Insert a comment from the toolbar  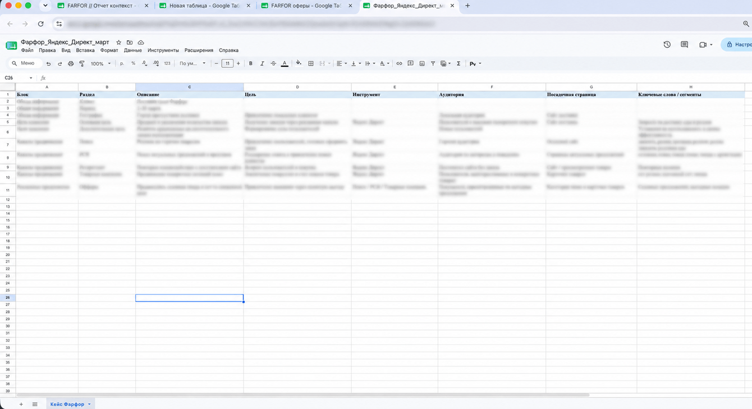tap(410, 63)
